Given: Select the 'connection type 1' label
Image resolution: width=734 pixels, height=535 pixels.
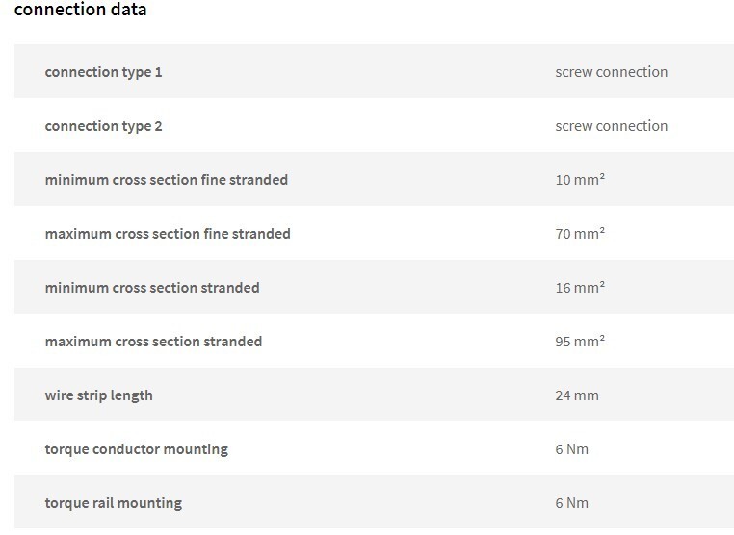Looking at the screenshot, I should [x=103, y=72].
